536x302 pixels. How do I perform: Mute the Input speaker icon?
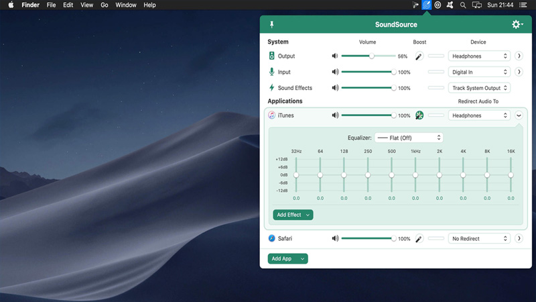click(335, 72)
